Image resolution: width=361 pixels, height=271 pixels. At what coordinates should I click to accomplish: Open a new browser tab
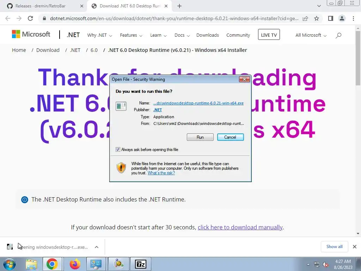coord(179,6)
